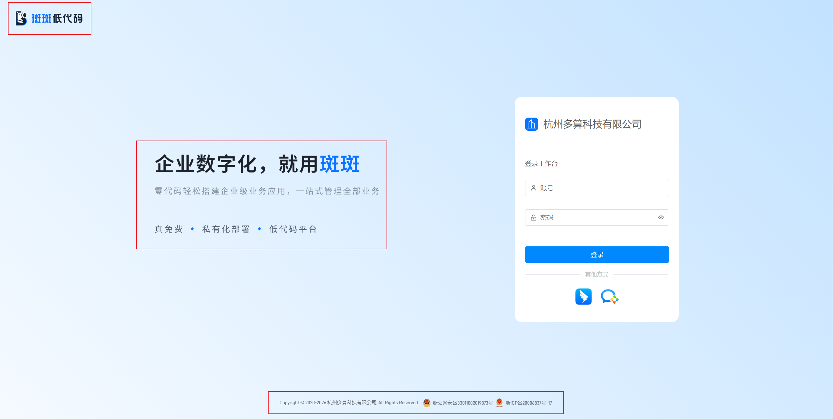Click the 零代码轻松搭建企业级业务应用 subtitle
The image size is (833, 419).
pos(267,191)
